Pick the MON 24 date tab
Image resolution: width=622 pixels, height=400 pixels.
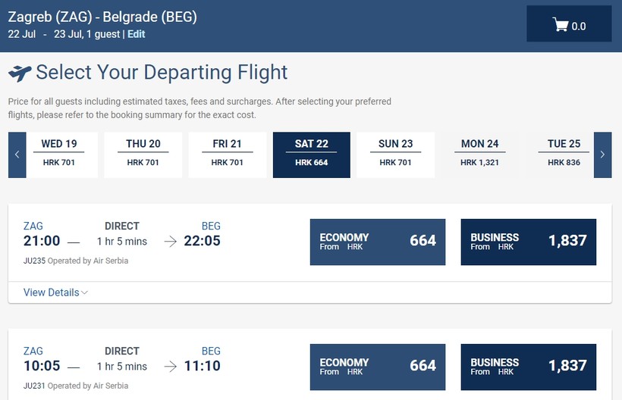480,155
